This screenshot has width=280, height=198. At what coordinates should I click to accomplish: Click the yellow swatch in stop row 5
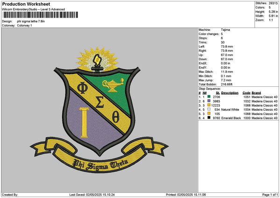pos(209,113)
